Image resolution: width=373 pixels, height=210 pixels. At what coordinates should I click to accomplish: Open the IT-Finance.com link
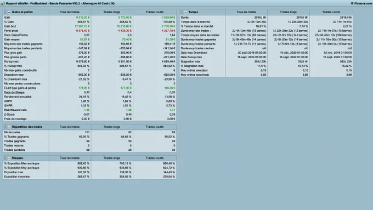[361, 4]
